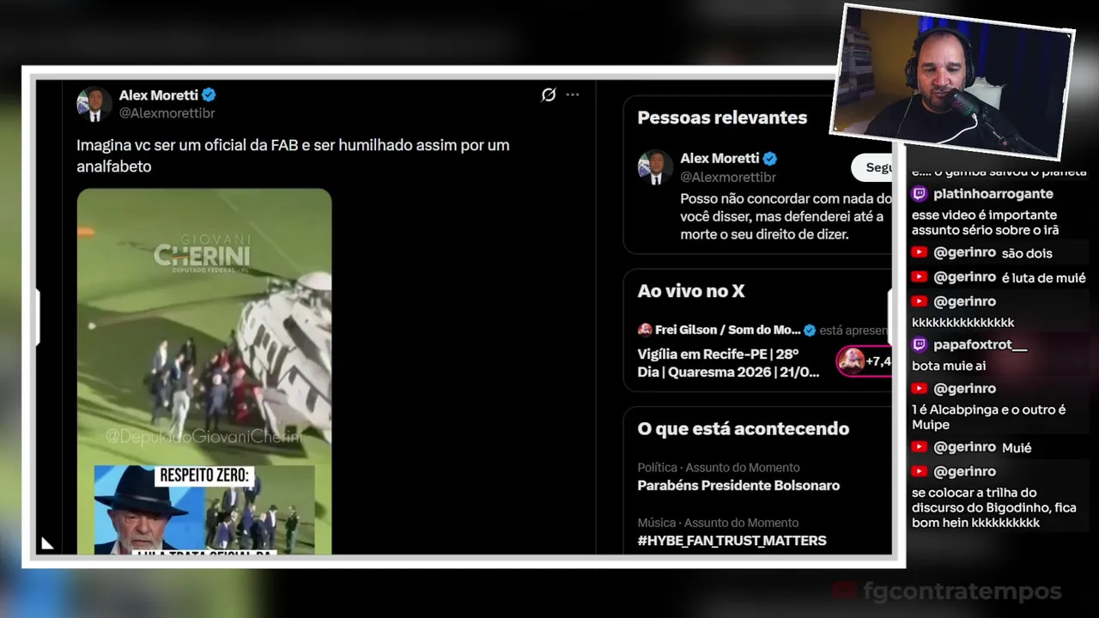Image resolution: width=1099 pixels, height=618 pixels.
Task: Click Frei Gilson's small profile avatar
Action: [645, 330]
